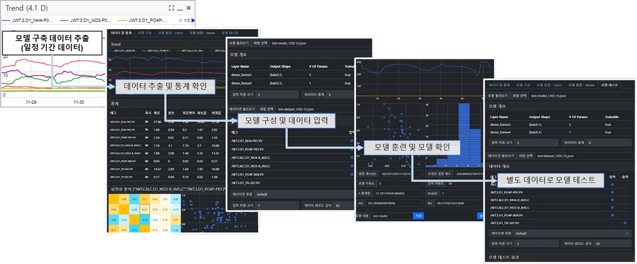Open 모델 구성 tab in model test window
The image size is (637, 264).
(523, 85)
